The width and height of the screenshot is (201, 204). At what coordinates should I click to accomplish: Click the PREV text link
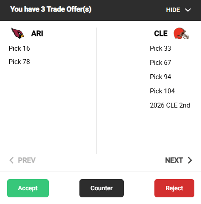27,160
